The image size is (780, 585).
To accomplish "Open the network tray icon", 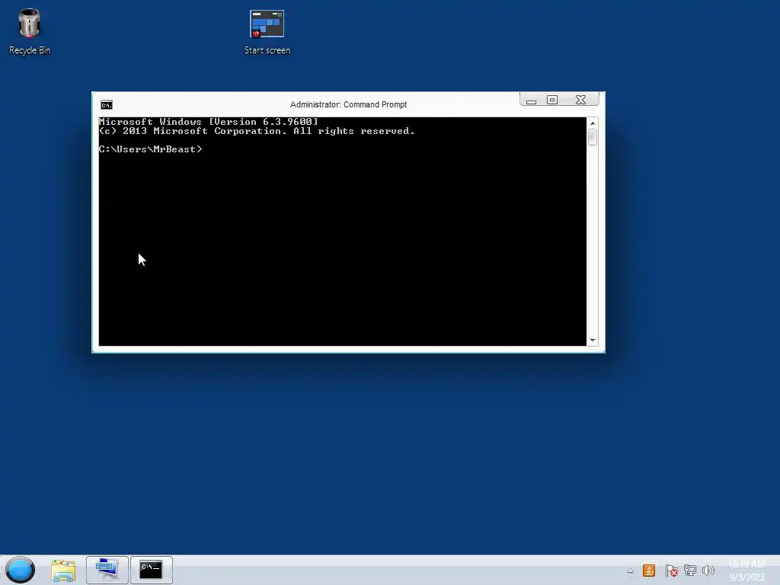I will pos(690,571).
